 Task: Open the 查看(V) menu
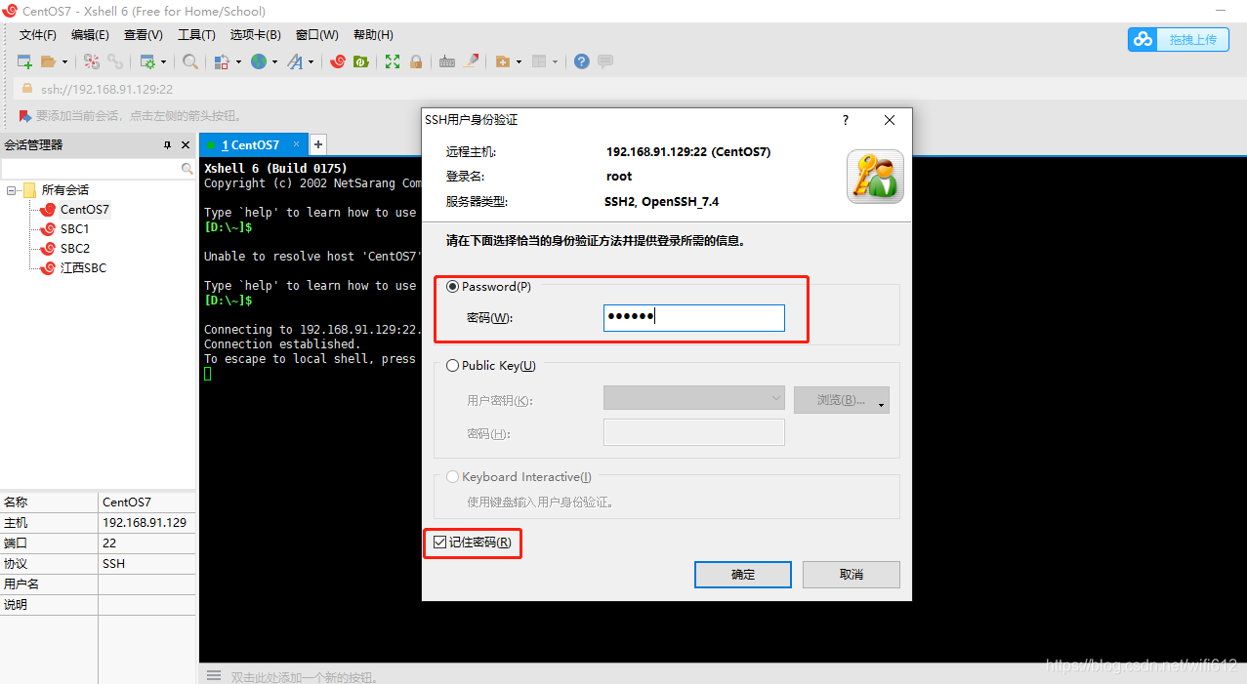[144, 35]
